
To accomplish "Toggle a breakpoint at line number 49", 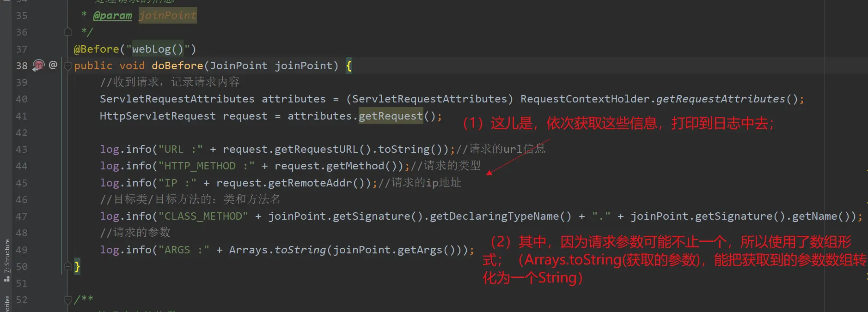I will (x=22, y=250).
